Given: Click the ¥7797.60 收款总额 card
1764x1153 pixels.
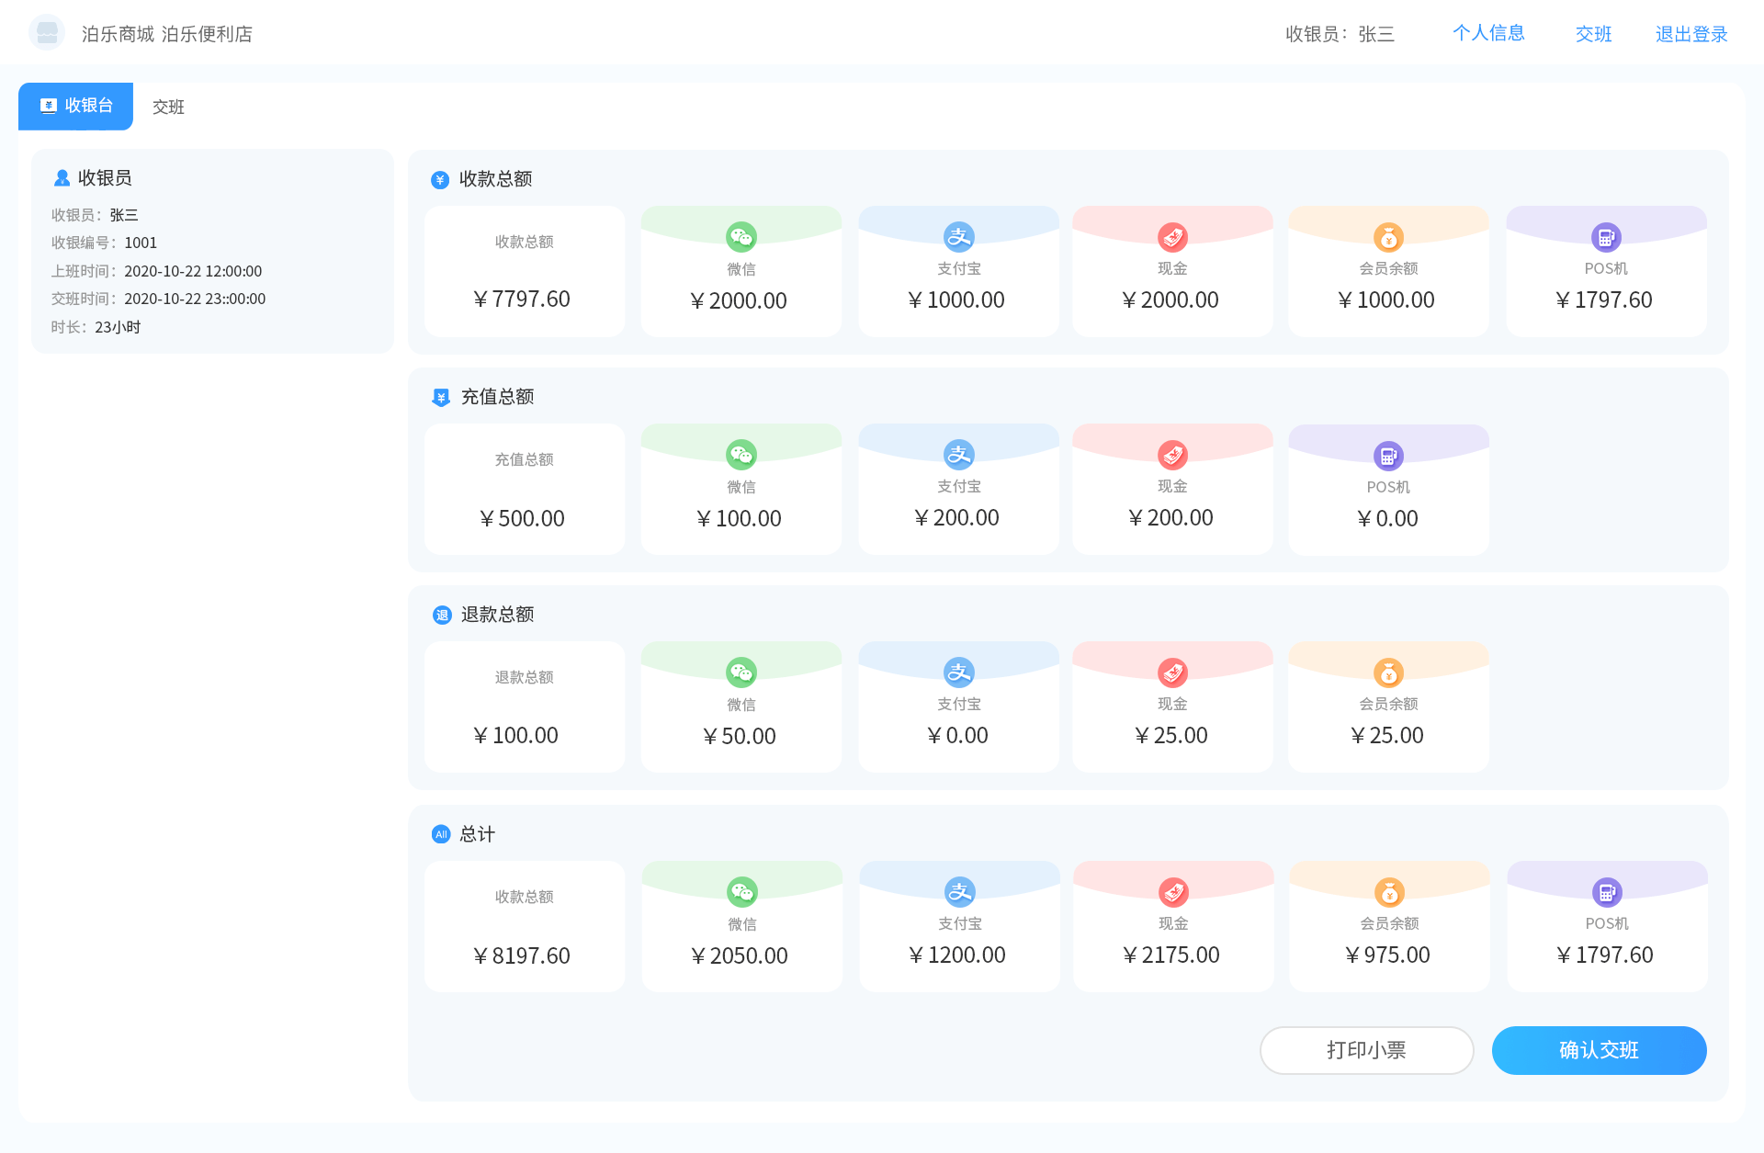Looking at the screenshot, I should pyautogui.click(x=525, y=272).
